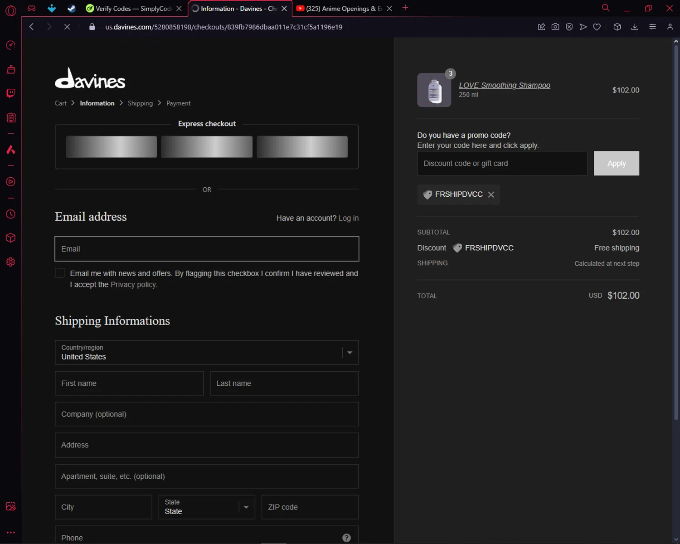
Task: Close the Anime Openings YouTube tab
Action: pos(389,8)
